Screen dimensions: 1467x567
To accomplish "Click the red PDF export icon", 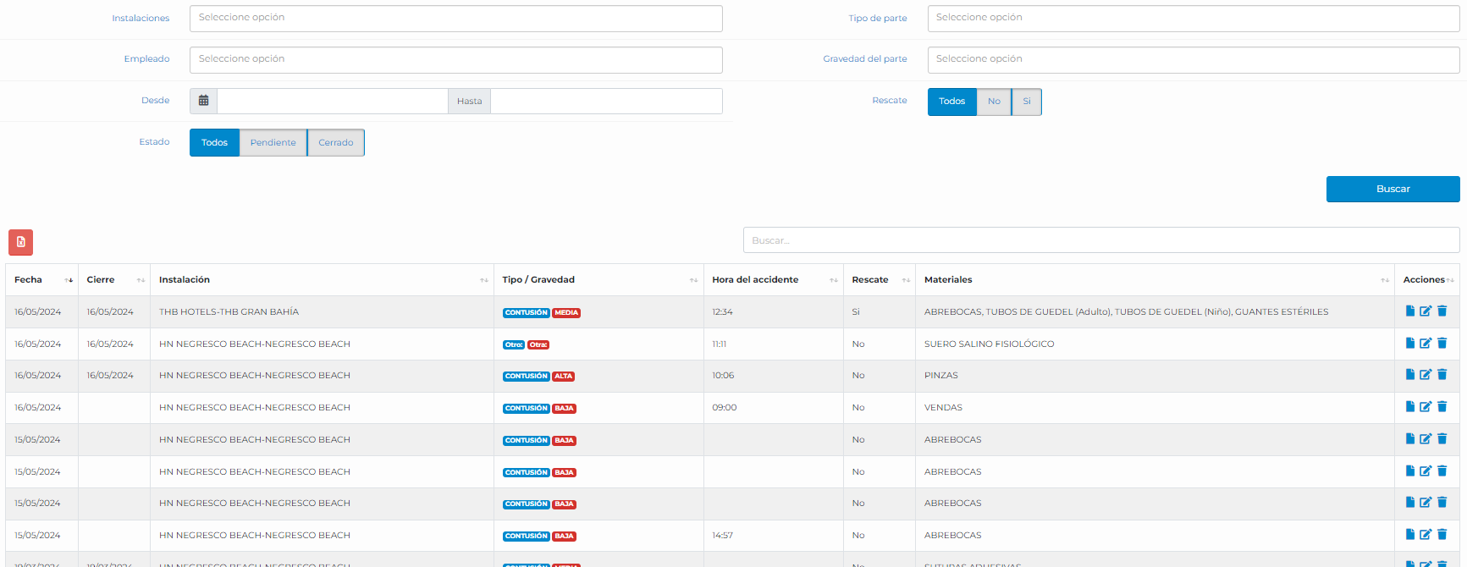I will (x=21, y=242).
